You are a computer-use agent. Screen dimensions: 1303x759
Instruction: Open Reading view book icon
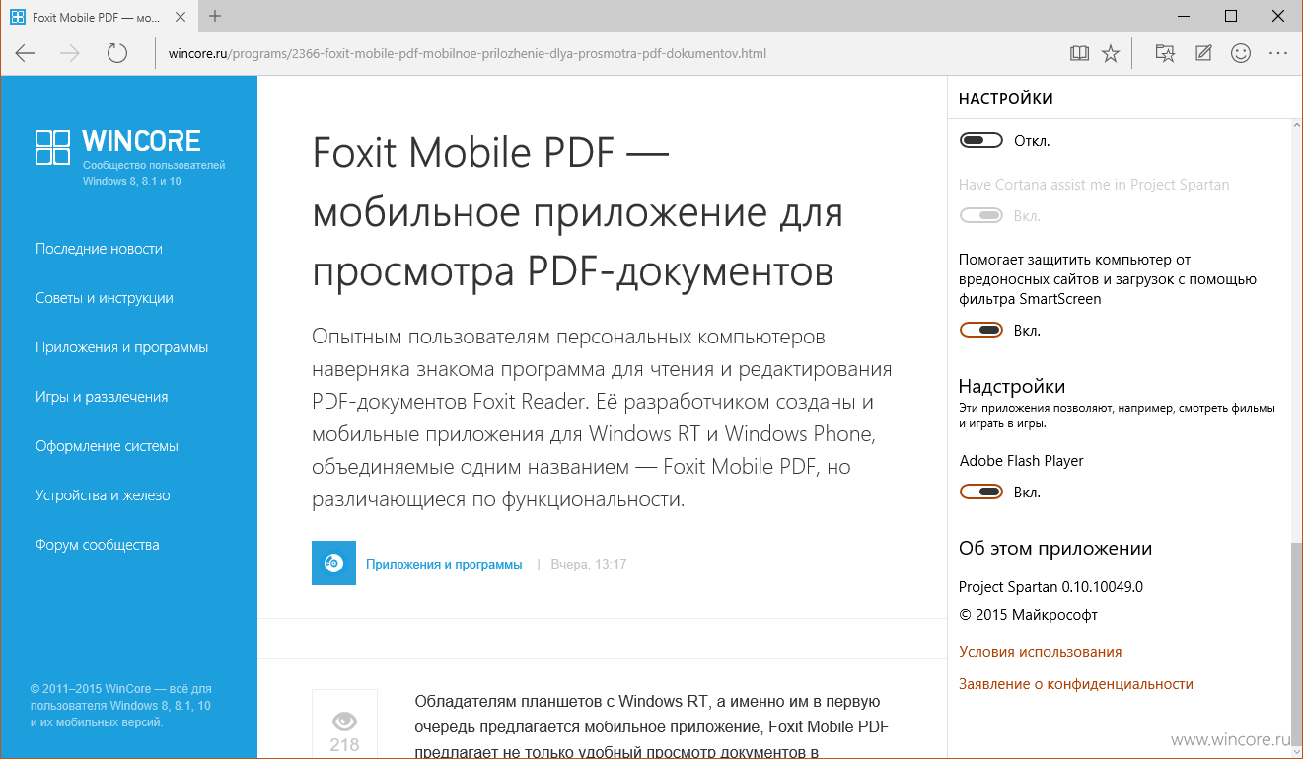click(x=1079, y=54)
